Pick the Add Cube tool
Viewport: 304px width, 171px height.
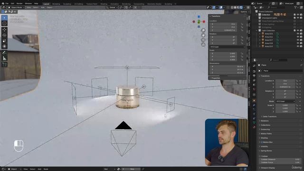[4, 65]
